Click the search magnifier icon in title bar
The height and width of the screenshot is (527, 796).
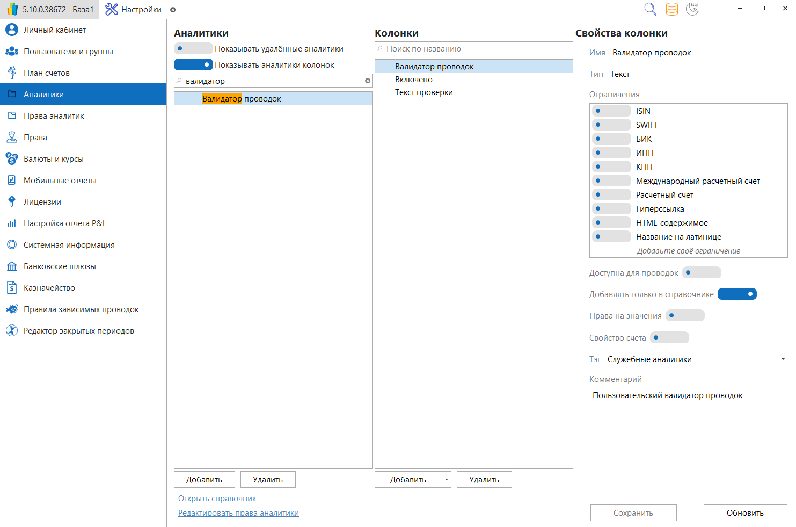(650, 9)
